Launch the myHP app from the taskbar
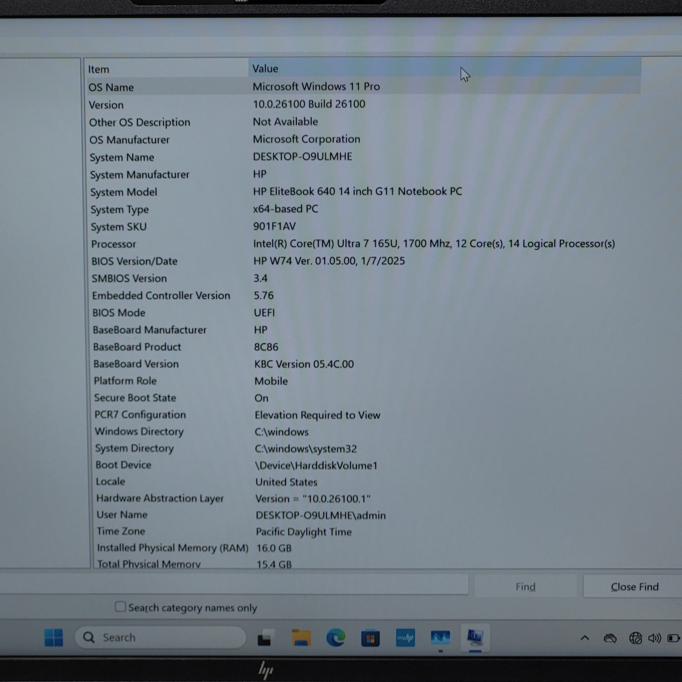The height and width of the screenshot is (682, 682). coord(405,638)
